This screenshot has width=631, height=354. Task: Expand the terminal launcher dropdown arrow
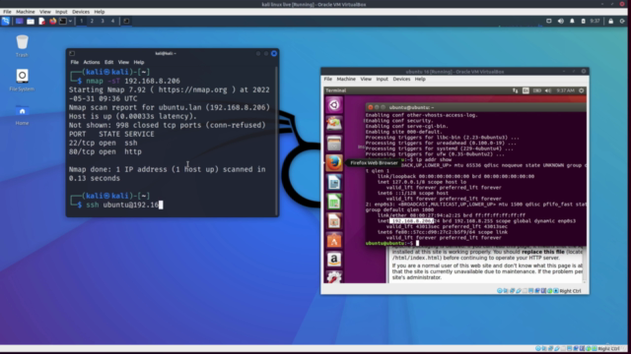(70, 21)
